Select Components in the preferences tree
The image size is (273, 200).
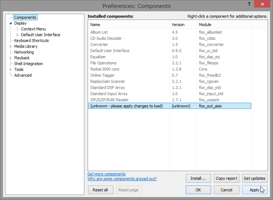click(25, 17)
